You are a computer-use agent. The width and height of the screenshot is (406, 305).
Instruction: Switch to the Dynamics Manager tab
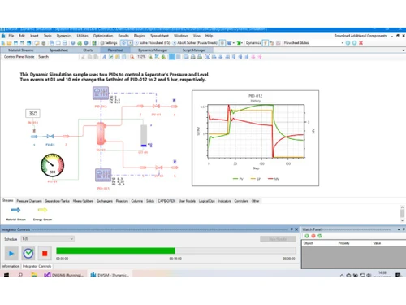point(153,50)
